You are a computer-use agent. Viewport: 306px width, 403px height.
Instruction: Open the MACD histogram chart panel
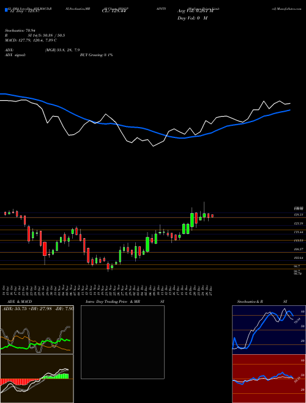(x=37, y=379)
